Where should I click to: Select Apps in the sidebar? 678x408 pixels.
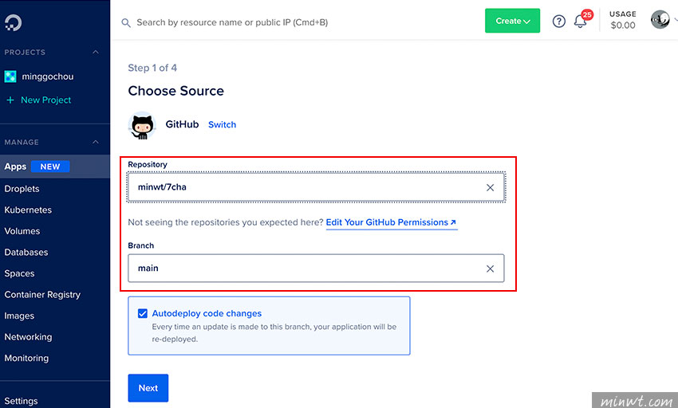click(x=55, y=167)
